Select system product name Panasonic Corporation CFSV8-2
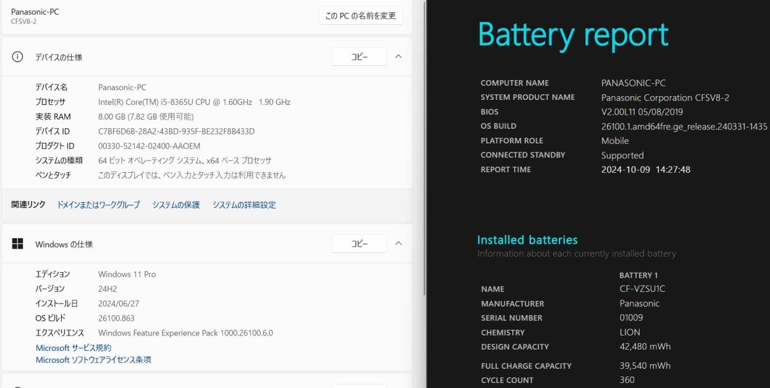Image resolution: width=770 pixels, height=388 pixels. click(665, 98)
